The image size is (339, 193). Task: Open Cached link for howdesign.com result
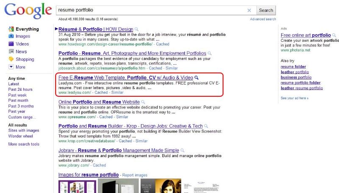click(x=163, y=44)
